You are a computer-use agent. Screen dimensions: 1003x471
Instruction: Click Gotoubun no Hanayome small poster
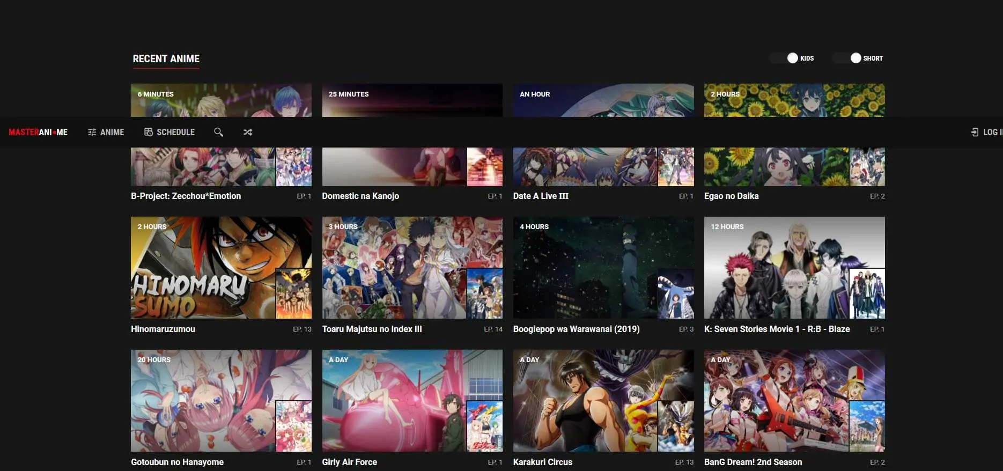(293, 426)
